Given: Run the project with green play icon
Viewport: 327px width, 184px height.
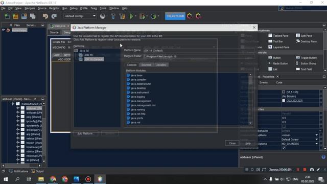Looking at the screenshot, I should (131, 16).
